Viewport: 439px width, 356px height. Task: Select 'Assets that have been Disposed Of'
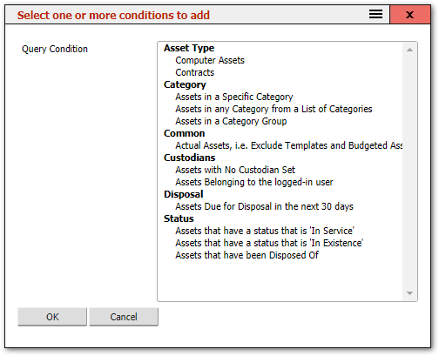(247, 255)
